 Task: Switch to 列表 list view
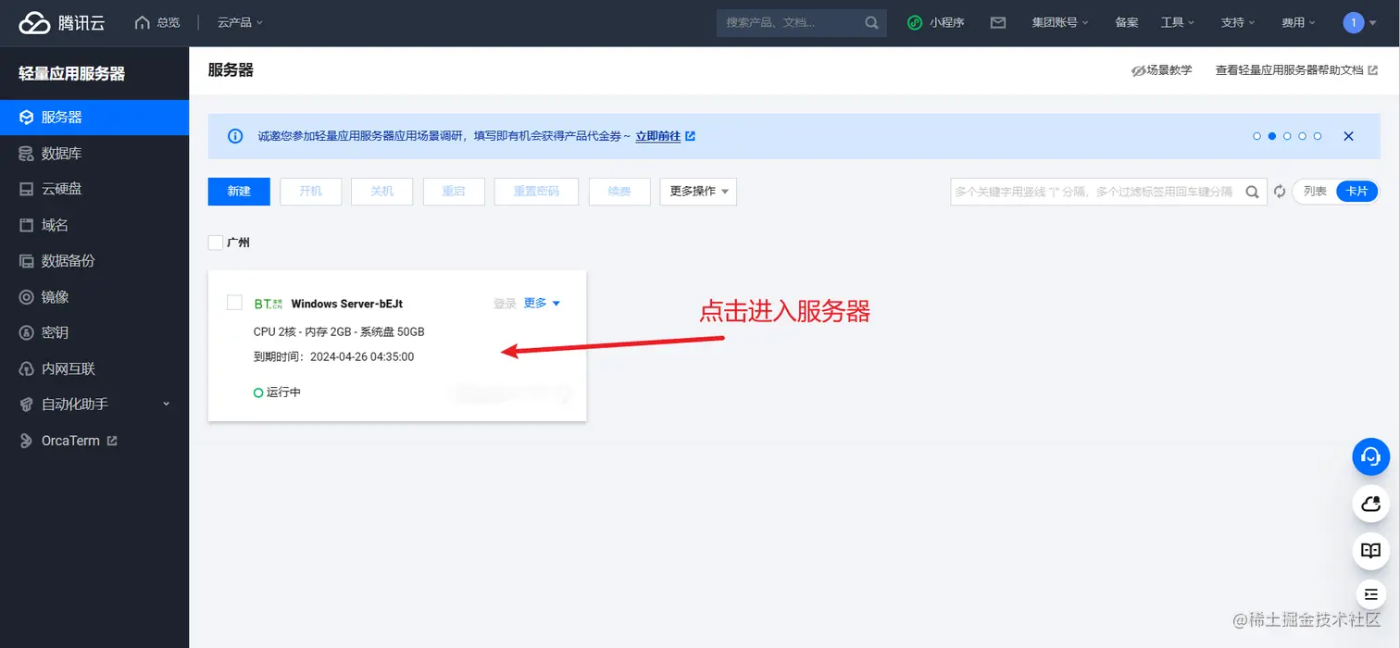[1315, 192]
